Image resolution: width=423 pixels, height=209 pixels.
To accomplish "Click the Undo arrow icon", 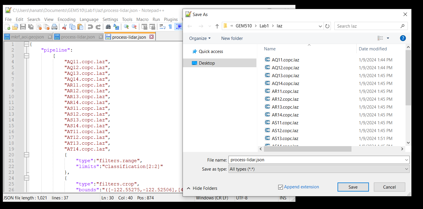I will click(x=90, y=27).
